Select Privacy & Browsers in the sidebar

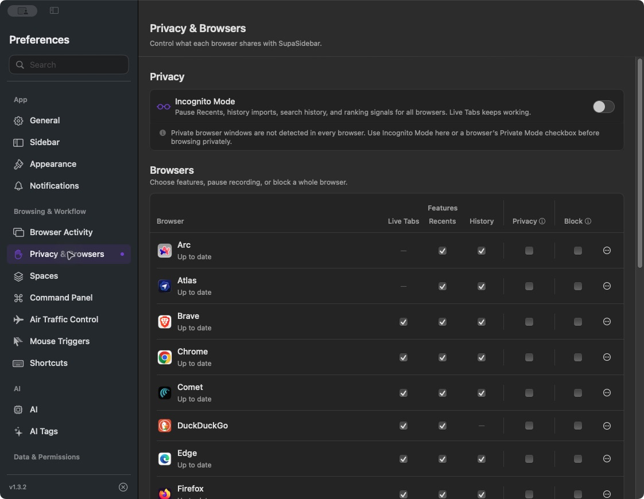[68, 254]
